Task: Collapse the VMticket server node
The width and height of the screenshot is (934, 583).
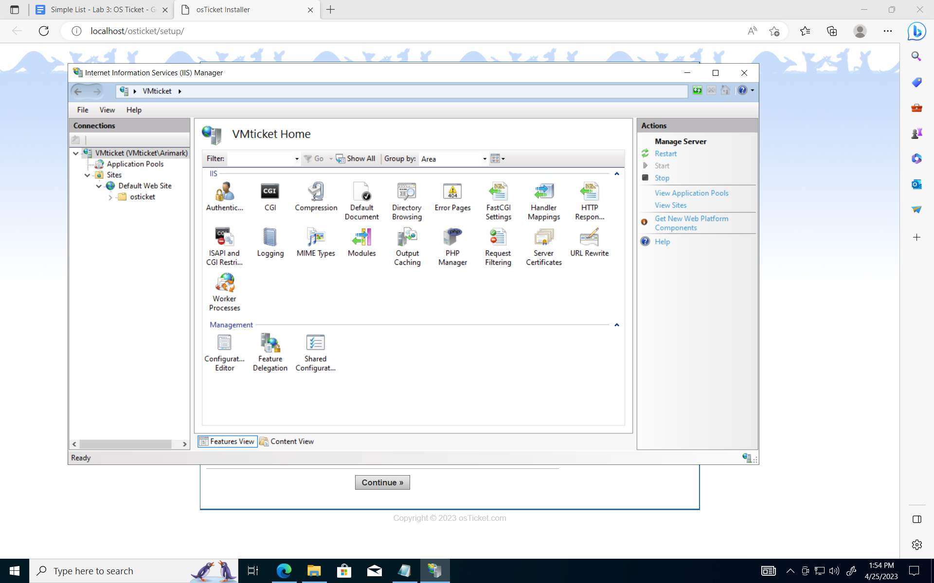Action: (x=76, y=153)
